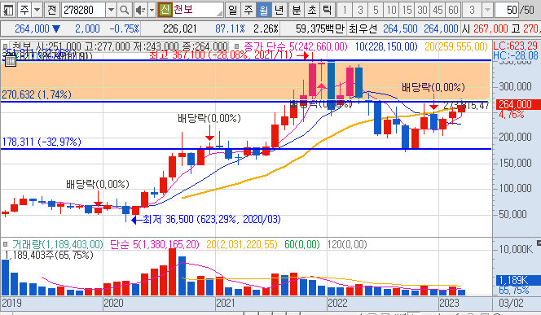Toggle the square beside 거래량 legend
Screen dimensions: 541x315
pyautogui.click(x=6, y=245)
